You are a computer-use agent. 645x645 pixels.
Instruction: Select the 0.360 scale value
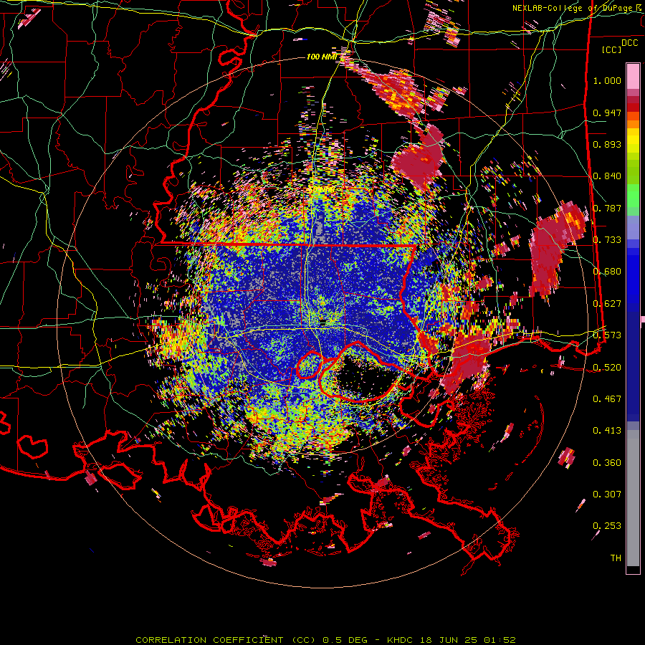tap(607, 463)
